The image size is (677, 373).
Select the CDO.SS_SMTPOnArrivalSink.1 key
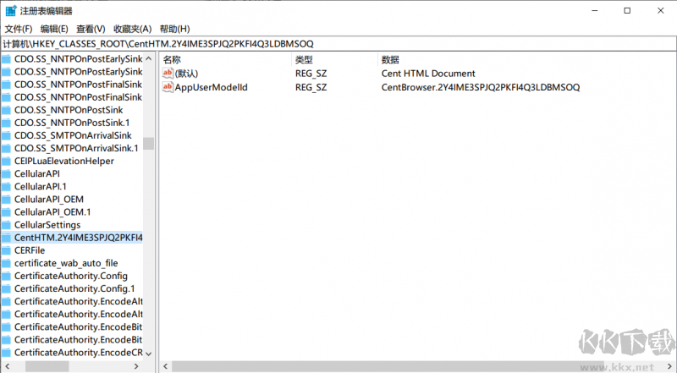(x=76, y=148)
